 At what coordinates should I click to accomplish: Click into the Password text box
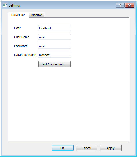tap(55, 46)
